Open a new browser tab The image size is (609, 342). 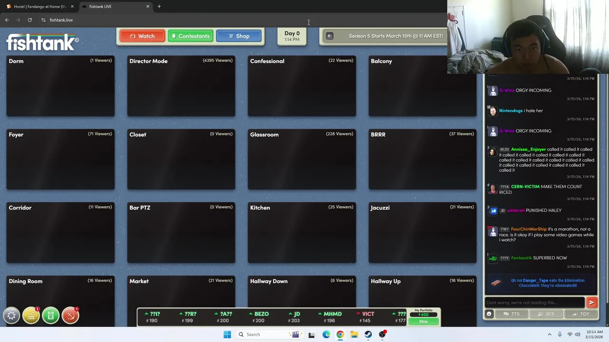[159, 7]
